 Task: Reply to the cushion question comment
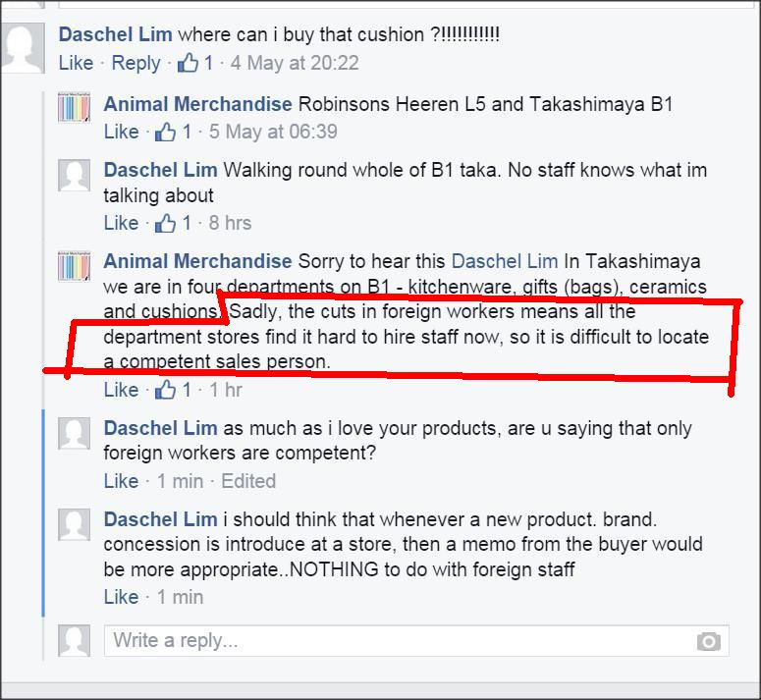(136, 63)
